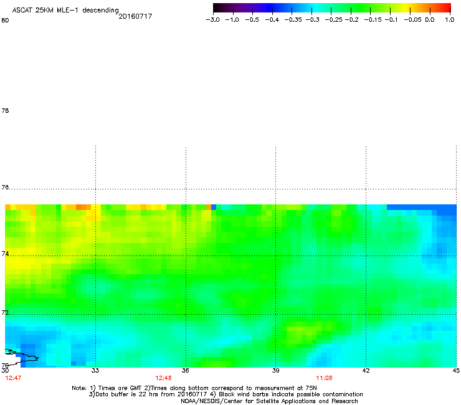Image resolution: width=461 pixels, height=405 pixels.
Task: Click the date label '20160717' under the title
Action: (x=135, y=16)
